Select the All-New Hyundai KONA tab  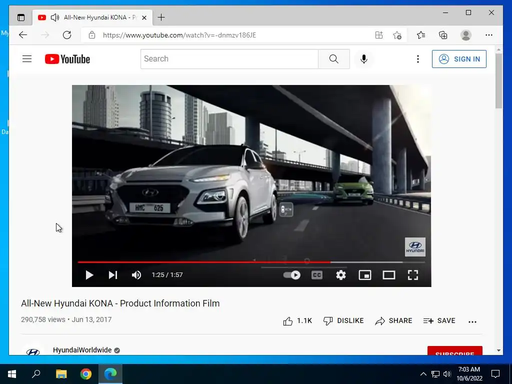click(92, 17)
